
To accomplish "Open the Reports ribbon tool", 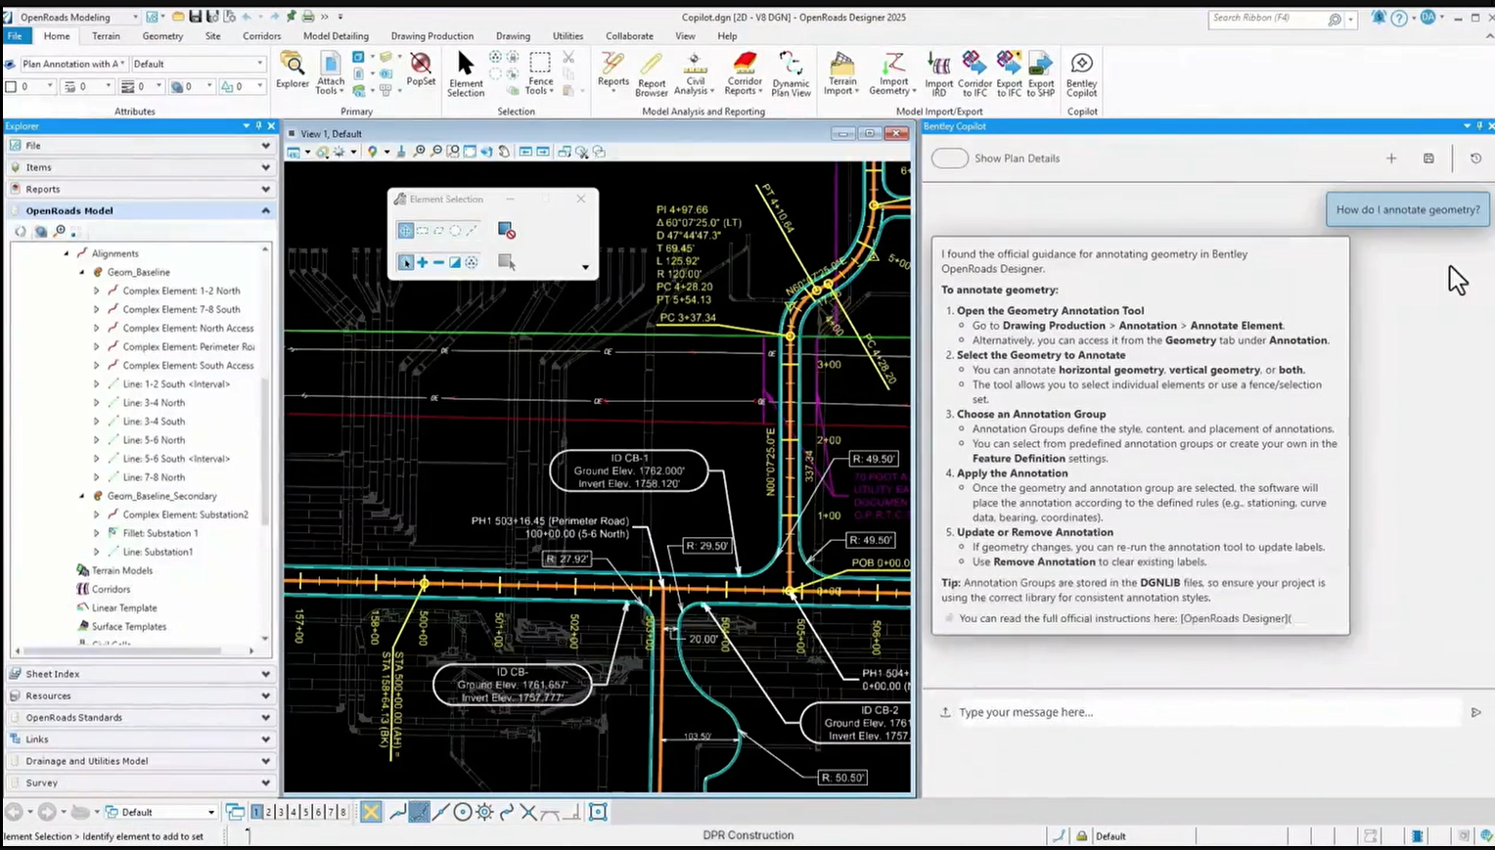I will [x=613, y=70].
